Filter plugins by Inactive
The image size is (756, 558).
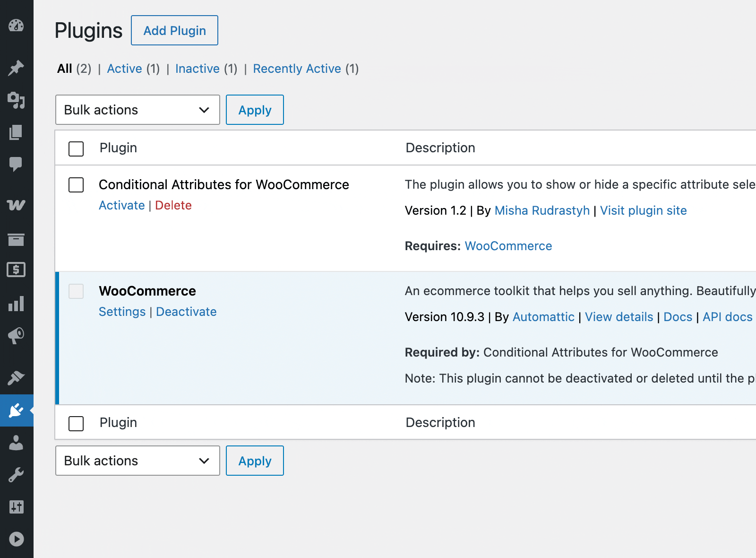click(x=198, y=69)
